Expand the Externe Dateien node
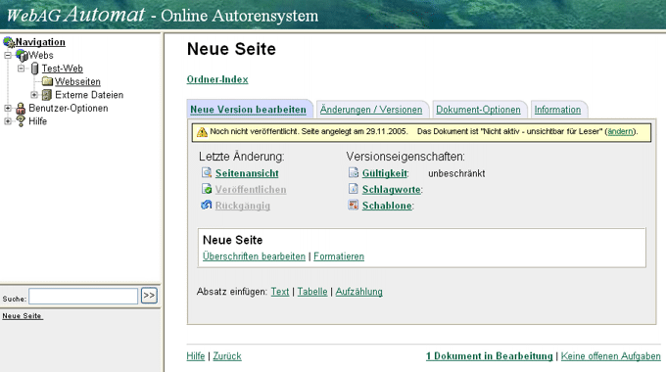 [x=34, y=95]
